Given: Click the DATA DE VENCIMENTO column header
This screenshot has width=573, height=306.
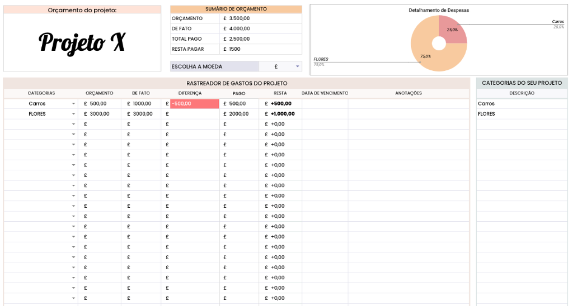Looking at the screenshot, I should [325, 93].
